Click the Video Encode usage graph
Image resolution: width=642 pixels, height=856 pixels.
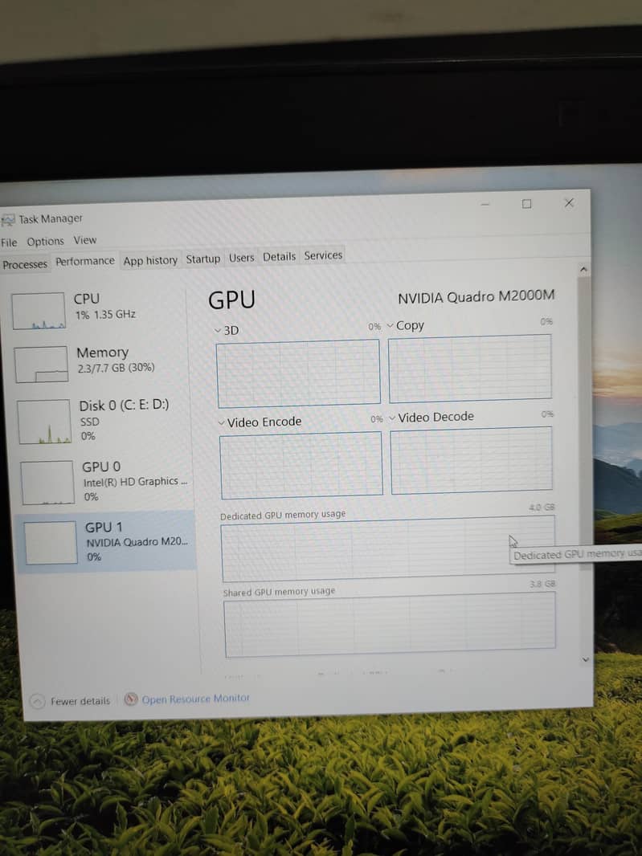pos(301,465)
